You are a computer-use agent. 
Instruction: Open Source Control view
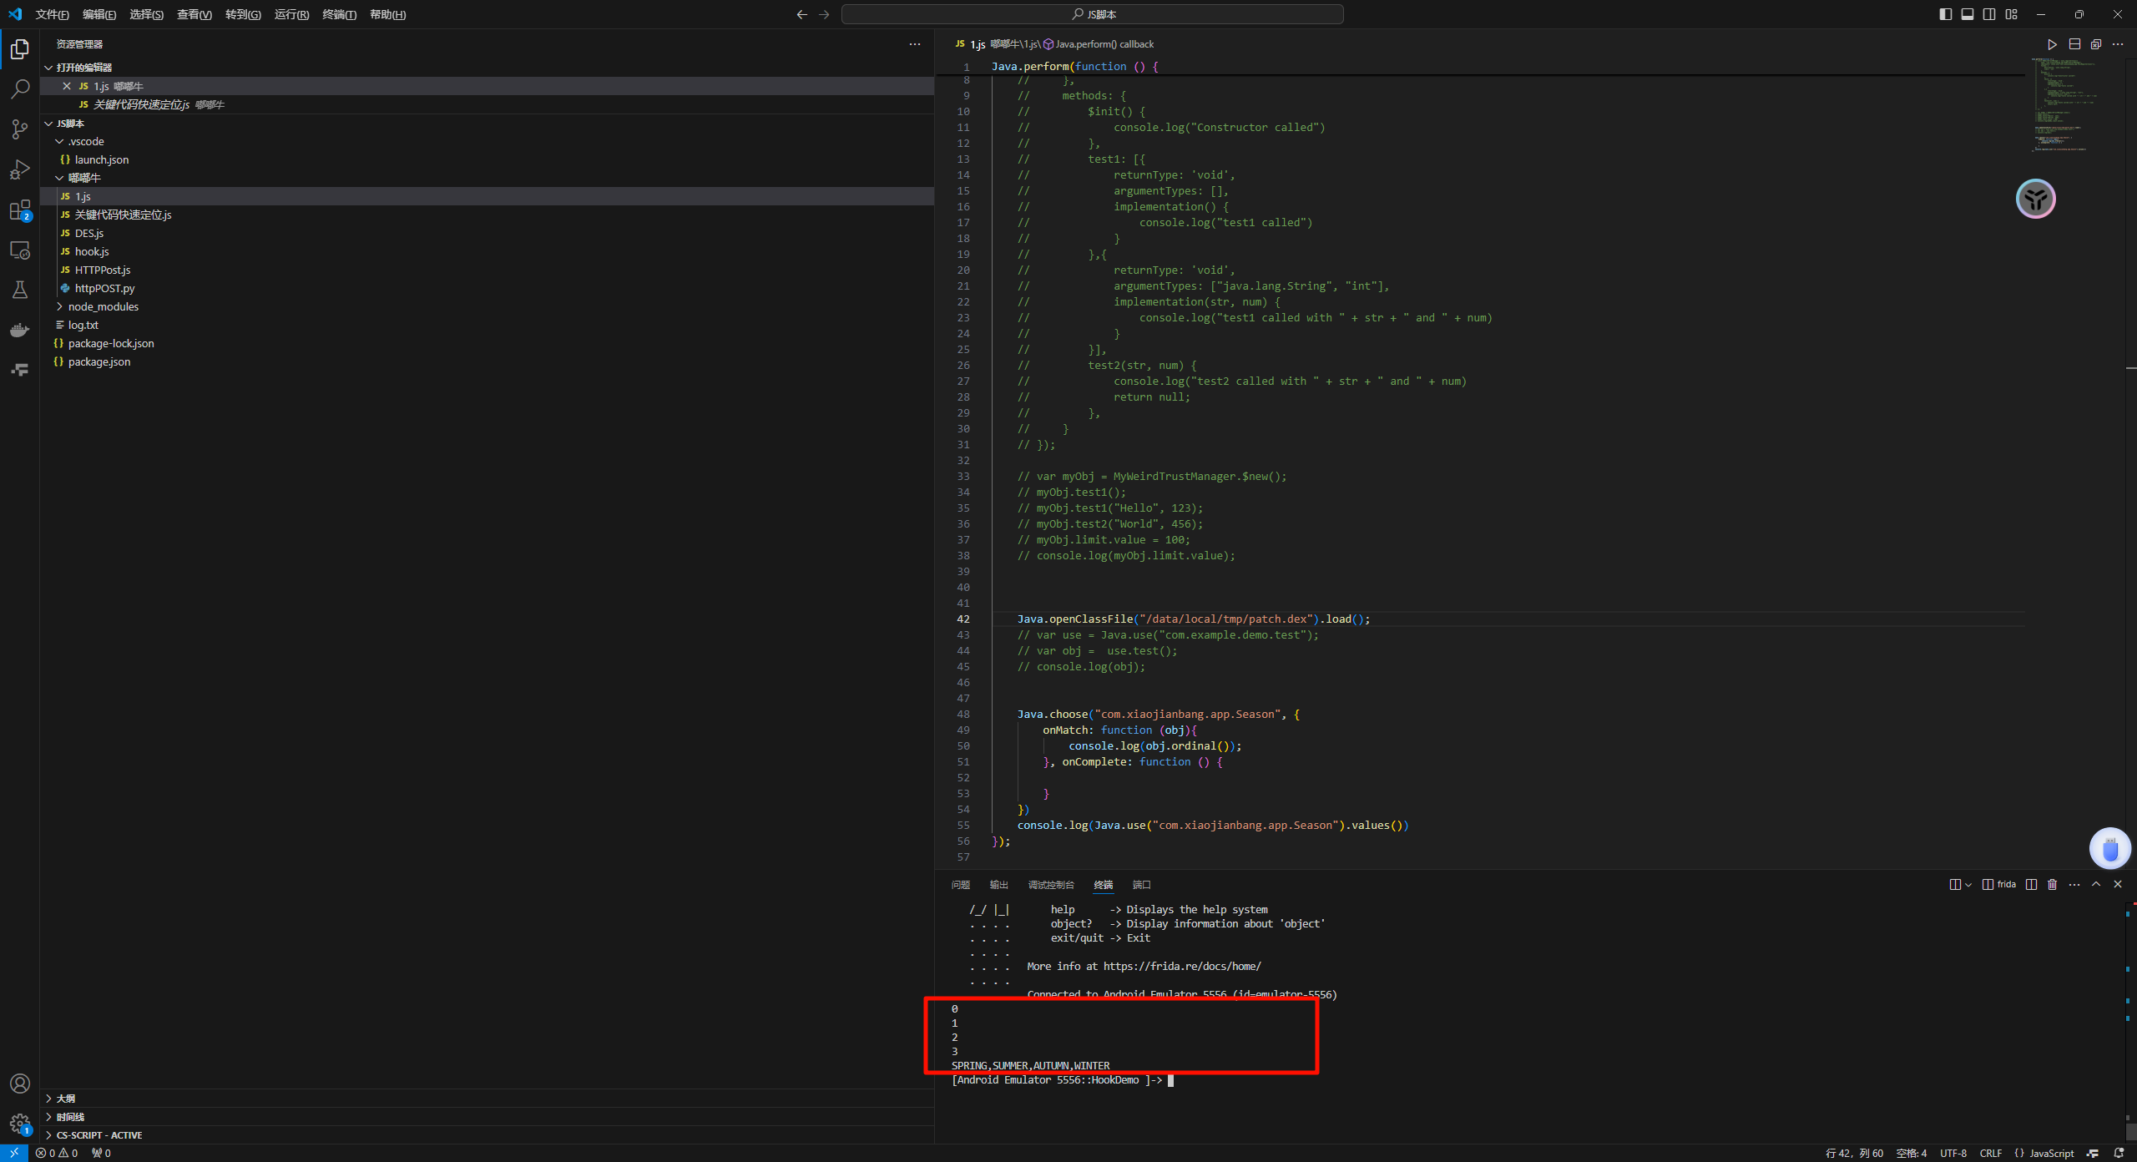[20, 129]
